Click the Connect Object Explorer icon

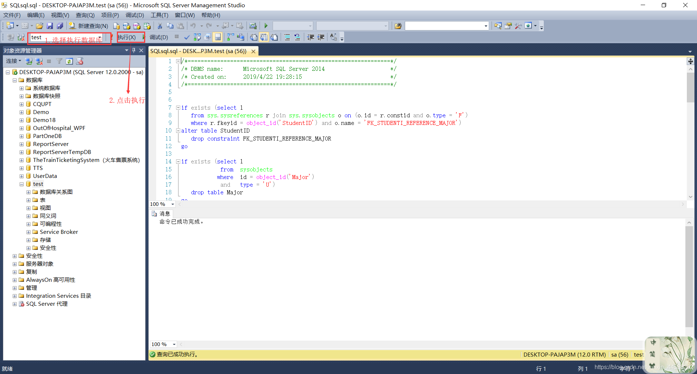29,61
